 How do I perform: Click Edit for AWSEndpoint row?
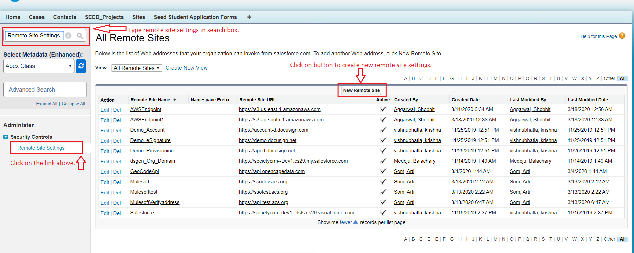point(105,110)
